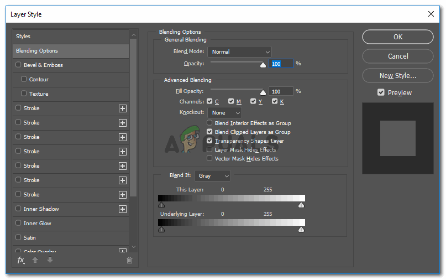Close the Layer Style dialog
This screenshot has height=280, width=446.
(431, 14)
